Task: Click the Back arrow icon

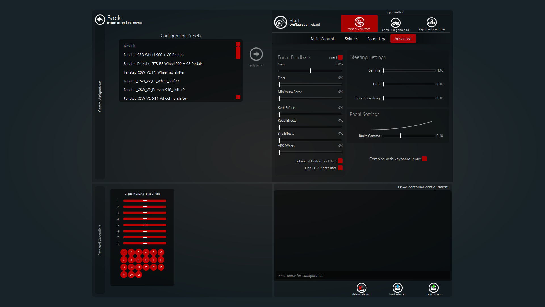Action: point(100,20)
